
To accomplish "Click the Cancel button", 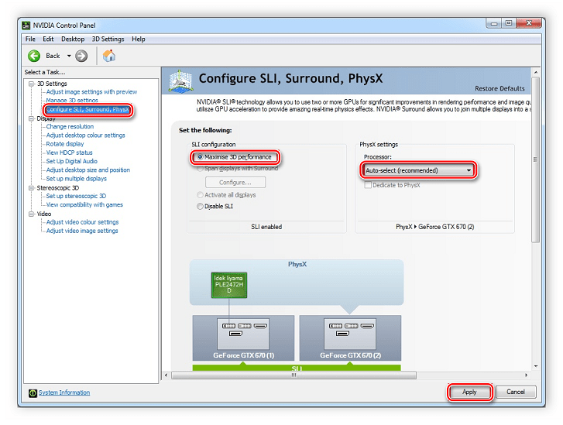I will pyautogui.click(x=516, y=392).
